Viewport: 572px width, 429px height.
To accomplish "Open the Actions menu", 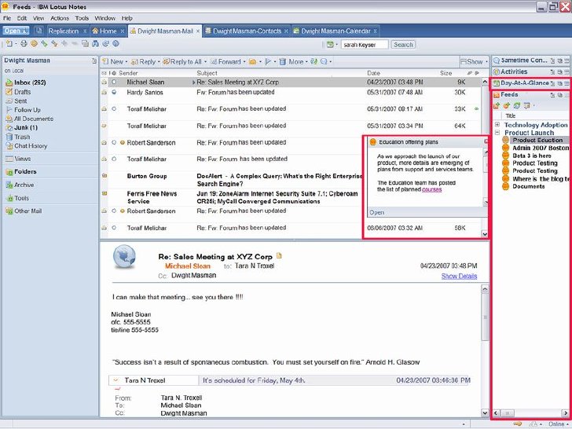I will (60, 18).
